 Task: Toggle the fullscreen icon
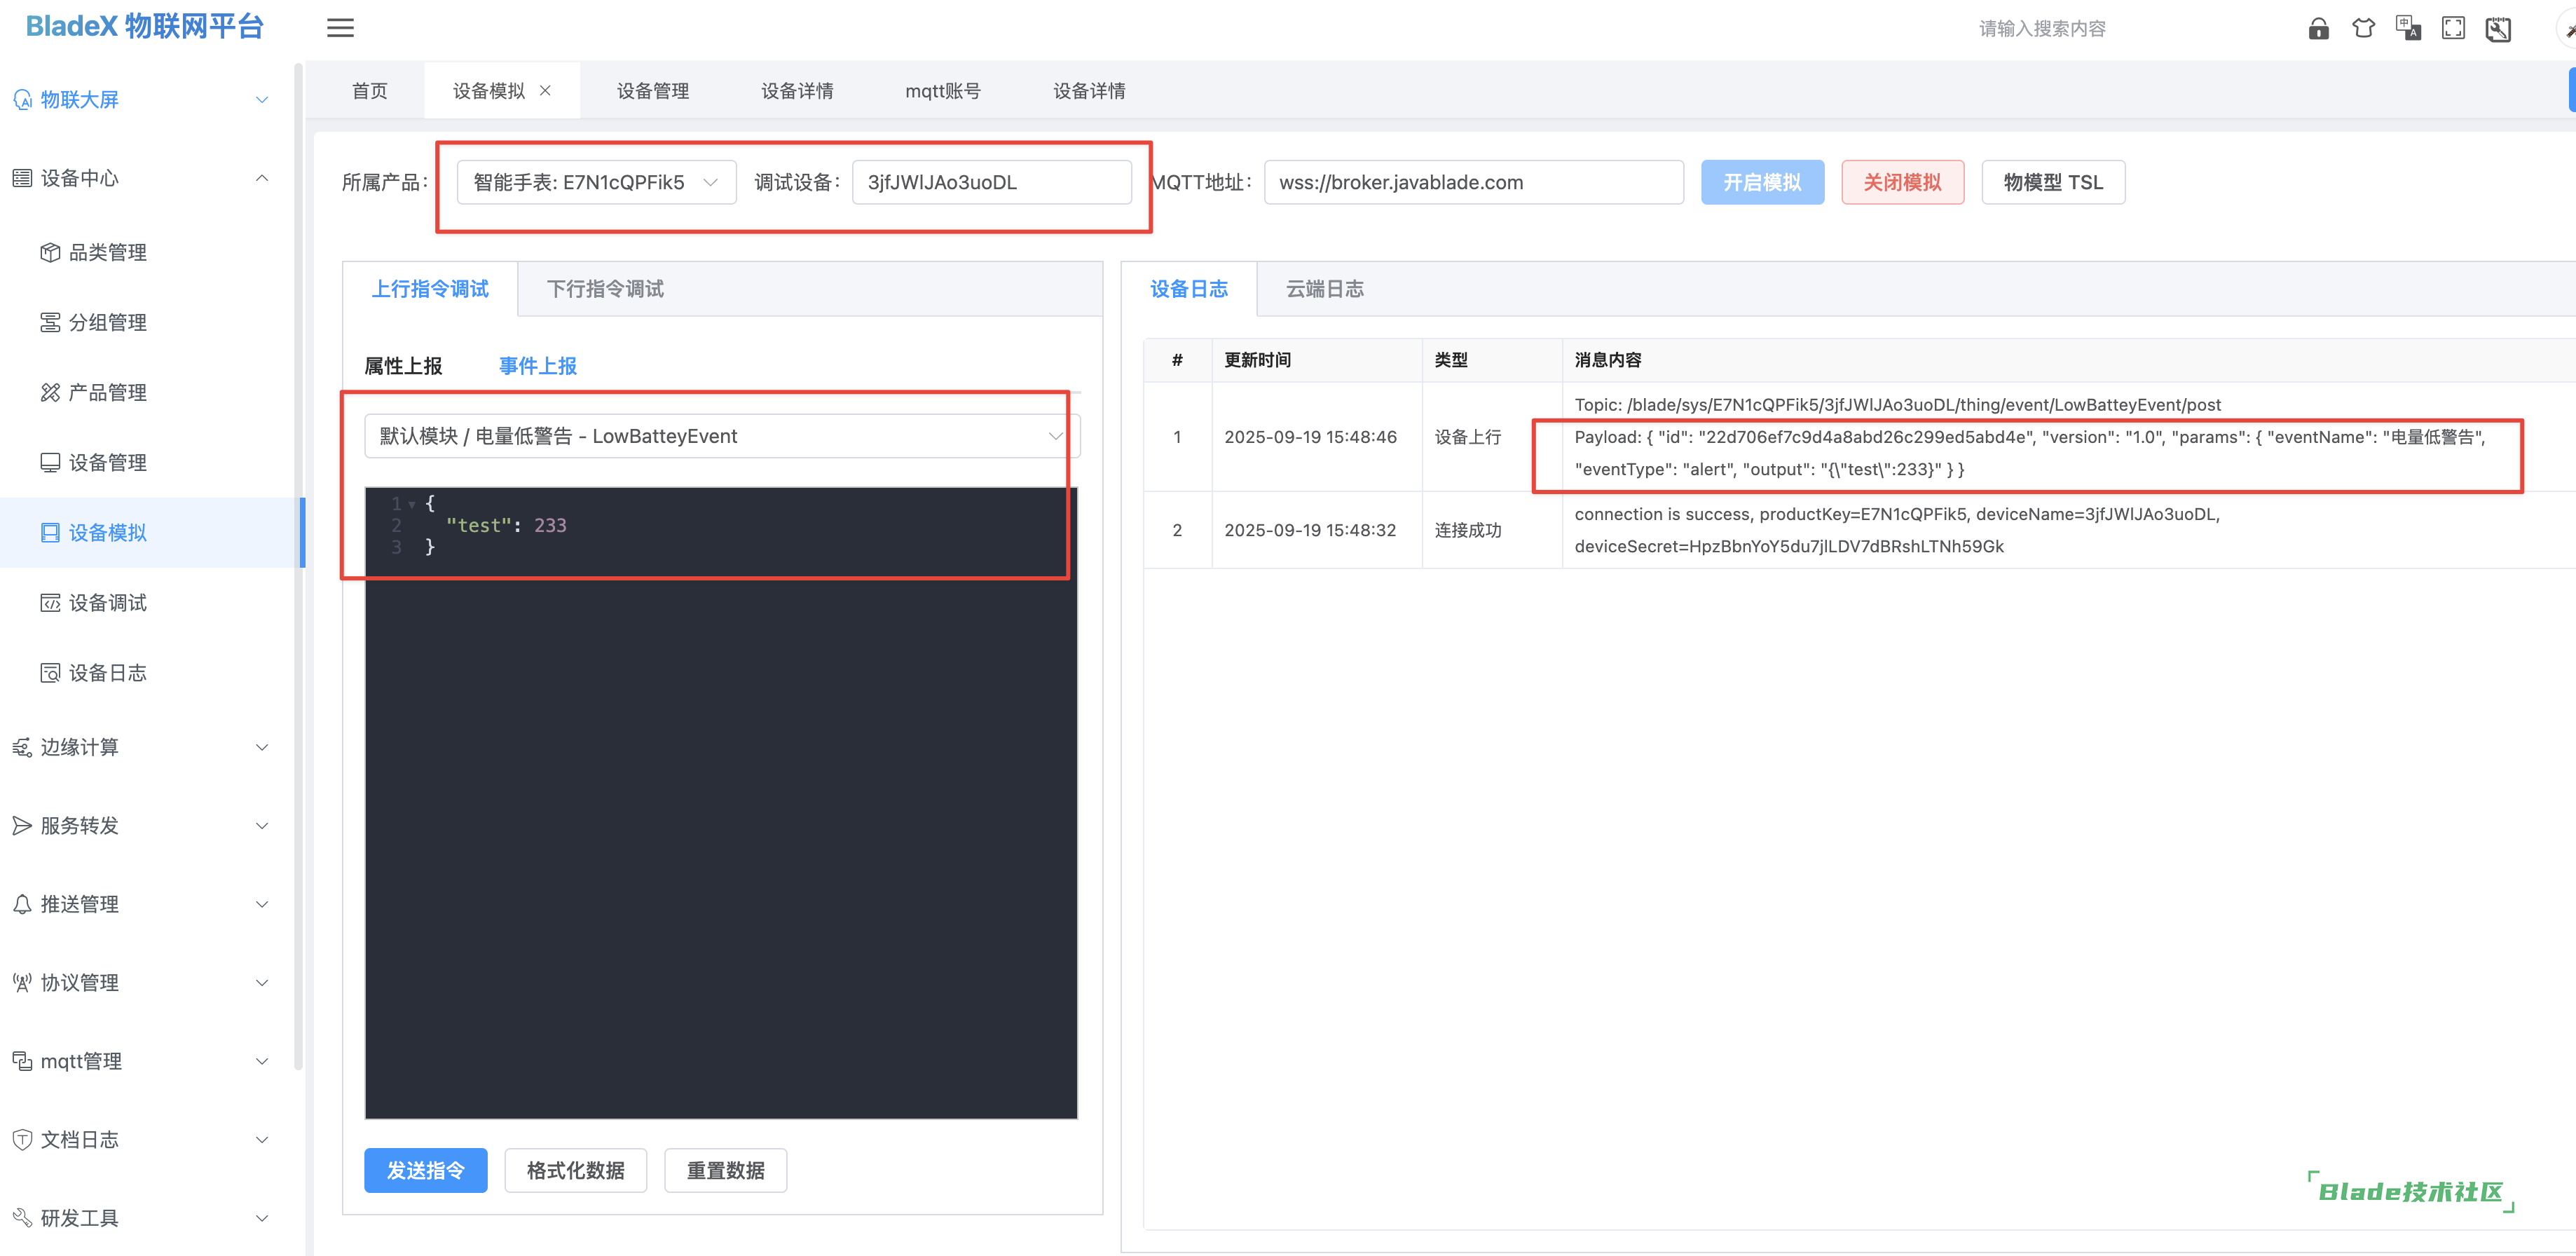click(2453, 28)
